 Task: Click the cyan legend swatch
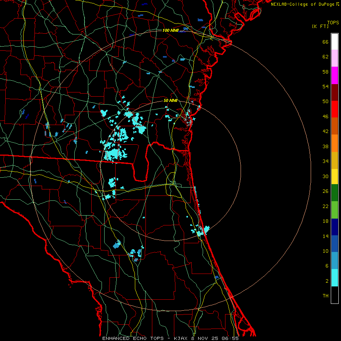[335, 278]
